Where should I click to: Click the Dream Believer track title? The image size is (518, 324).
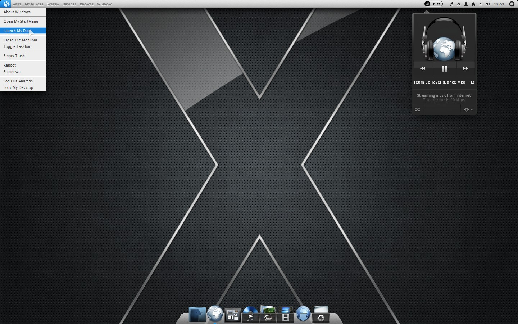tap(440, 82)
